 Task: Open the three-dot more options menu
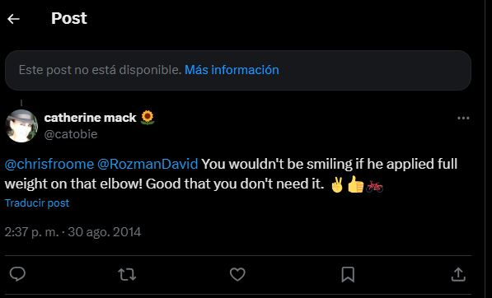[x=463, y=119]
